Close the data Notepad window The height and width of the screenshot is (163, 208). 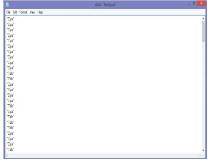click(201, 3)
